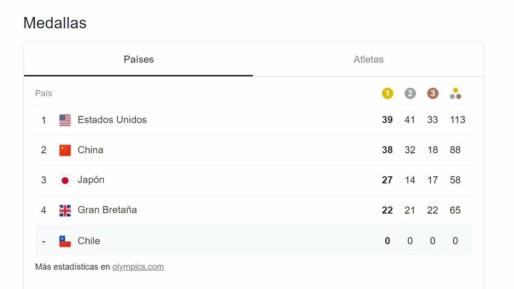
Task: Click Estados Unidos total of 113 medals
Action: click(457, 120)
